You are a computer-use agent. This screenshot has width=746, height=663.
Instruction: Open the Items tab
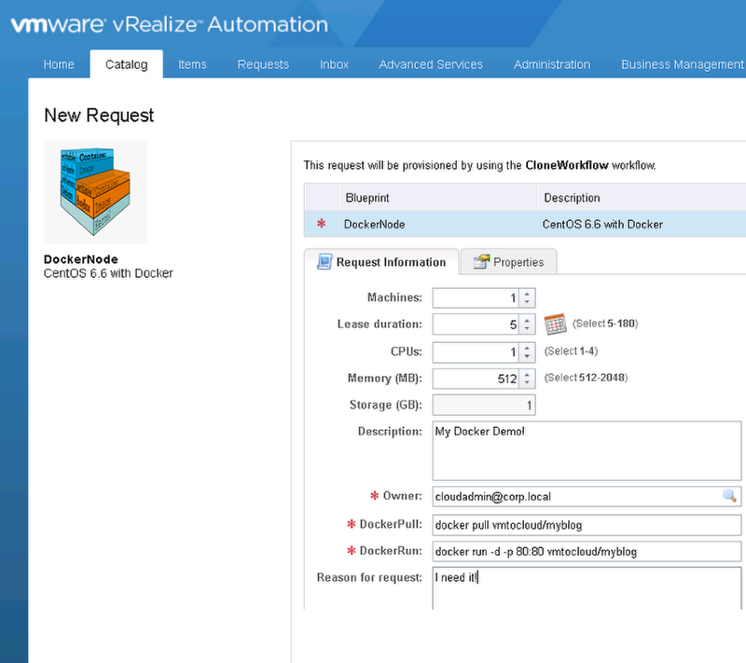click(192, 64)
